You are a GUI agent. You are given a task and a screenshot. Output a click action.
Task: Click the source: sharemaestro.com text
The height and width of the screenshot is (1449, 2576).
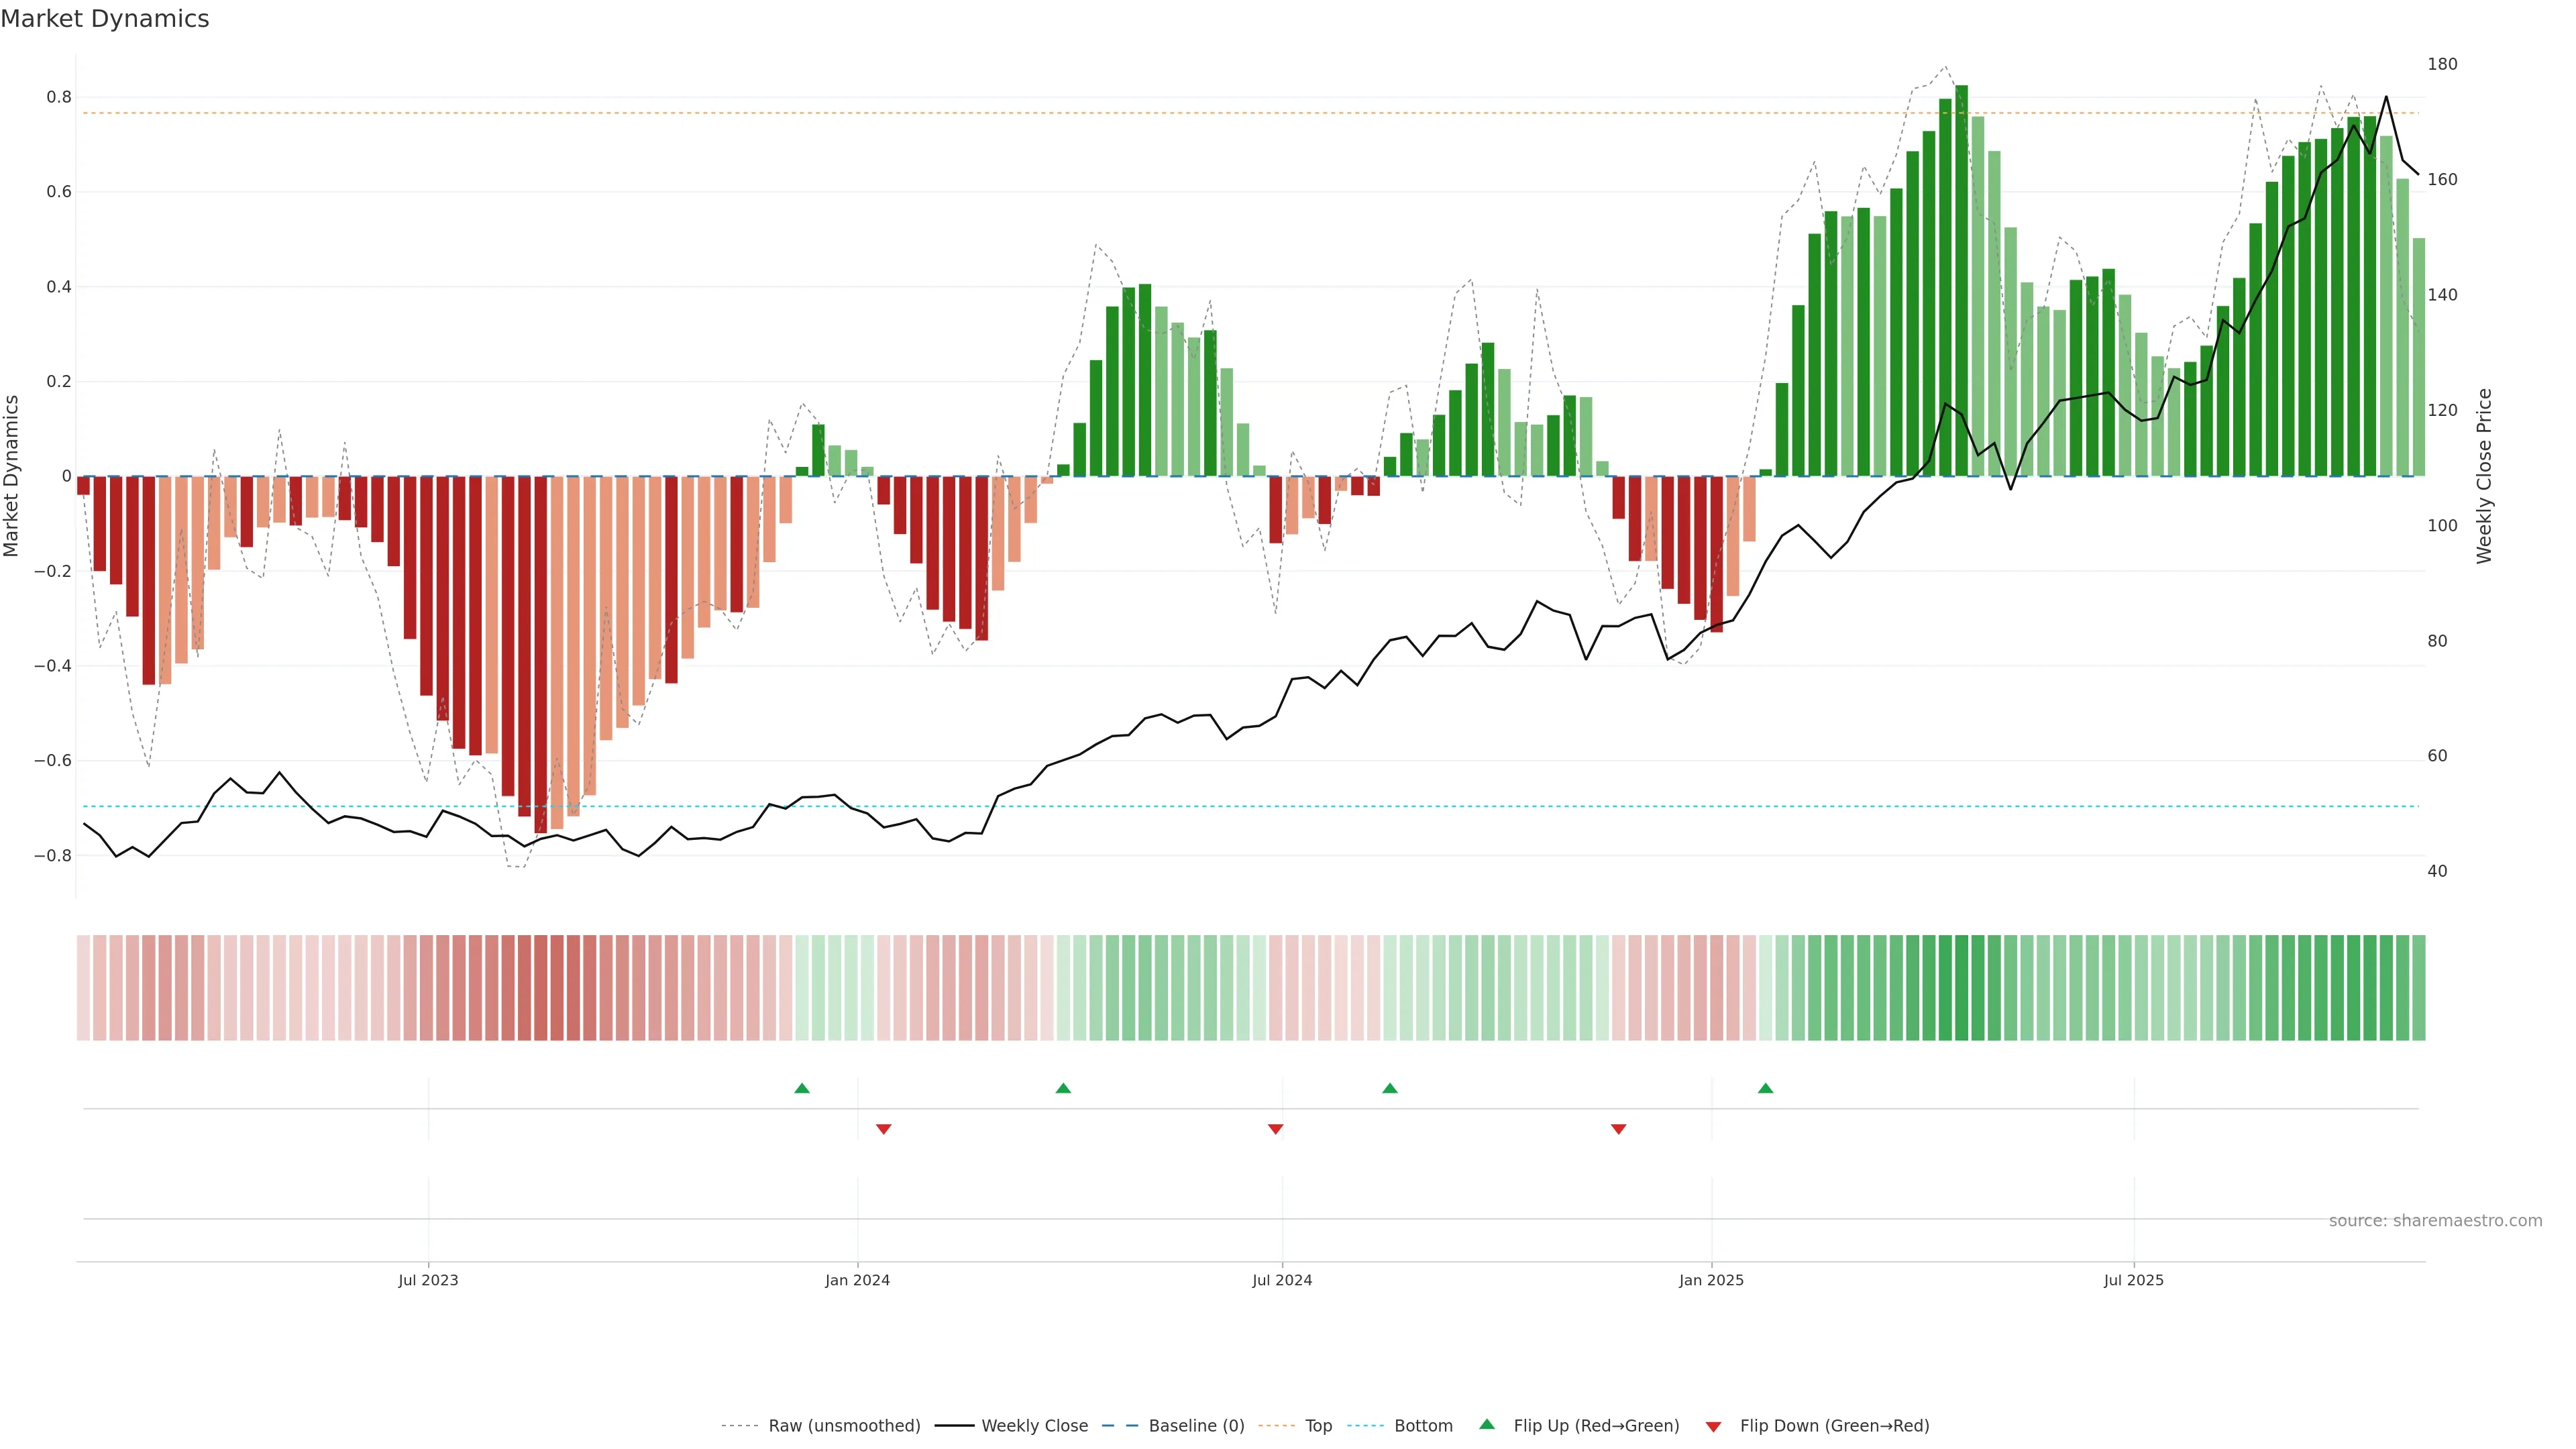click(x=2435, y=1221)
